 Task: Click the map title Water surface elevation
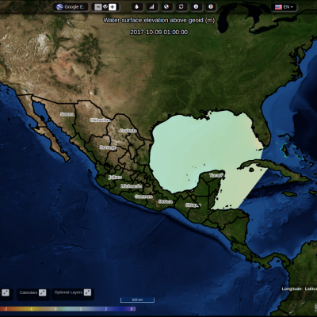pyautogui.click(x=158, y=21)
